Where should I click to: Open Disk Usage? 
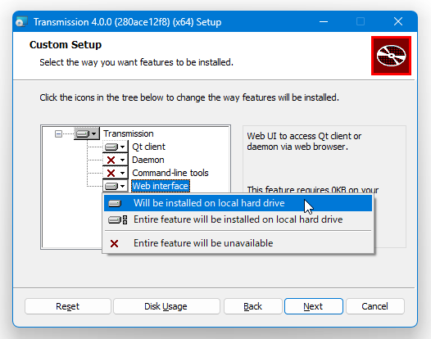[166, 306]
